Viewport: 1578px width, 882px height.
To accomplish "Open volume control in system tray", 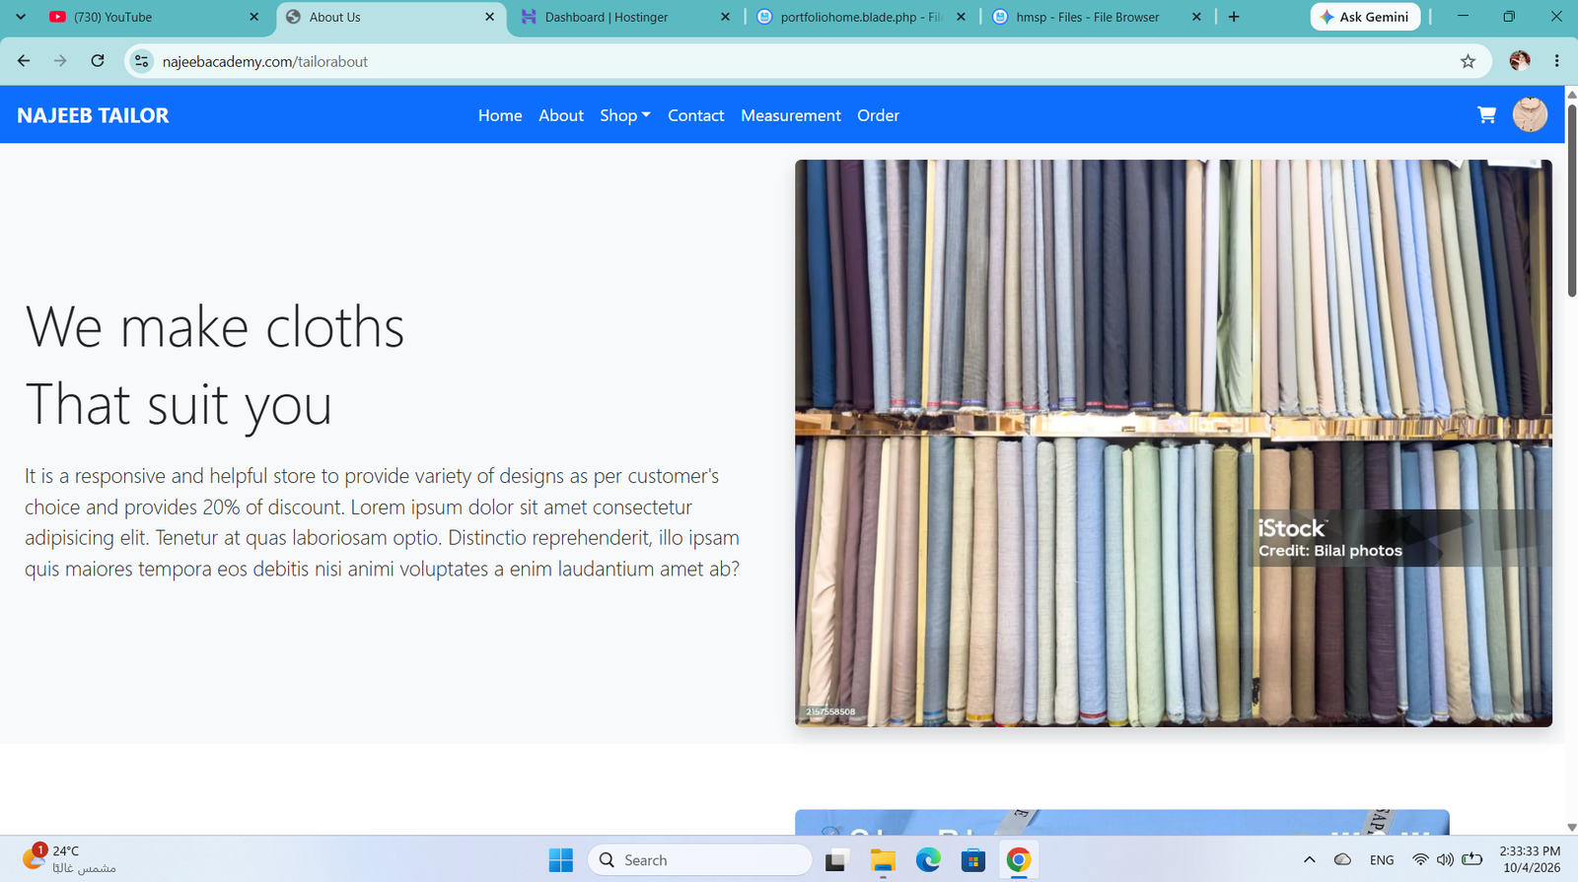I will (x=1445, y=860).
